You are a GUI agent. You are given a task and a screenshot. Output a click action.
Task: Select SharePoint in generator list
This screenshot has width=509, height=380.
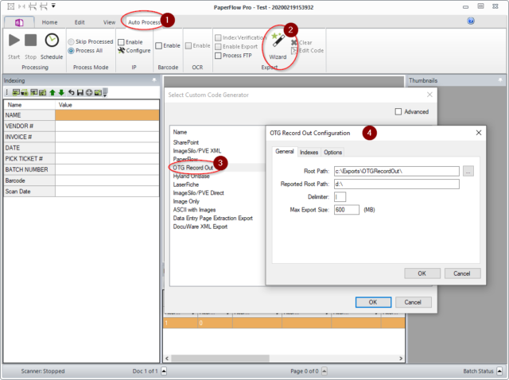tap(185, 142)
